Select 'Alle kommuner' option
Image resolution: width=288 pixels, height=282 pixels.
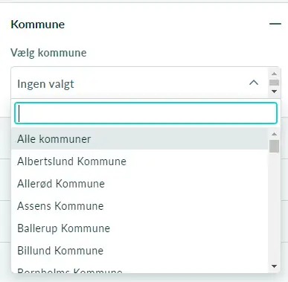pos(140,138)
